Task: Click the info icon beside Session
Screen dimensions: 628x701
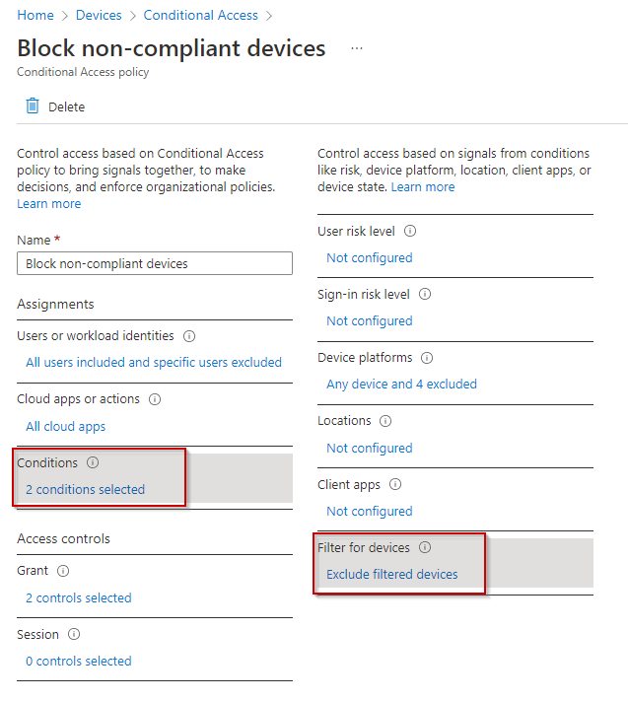Action: 74,634
